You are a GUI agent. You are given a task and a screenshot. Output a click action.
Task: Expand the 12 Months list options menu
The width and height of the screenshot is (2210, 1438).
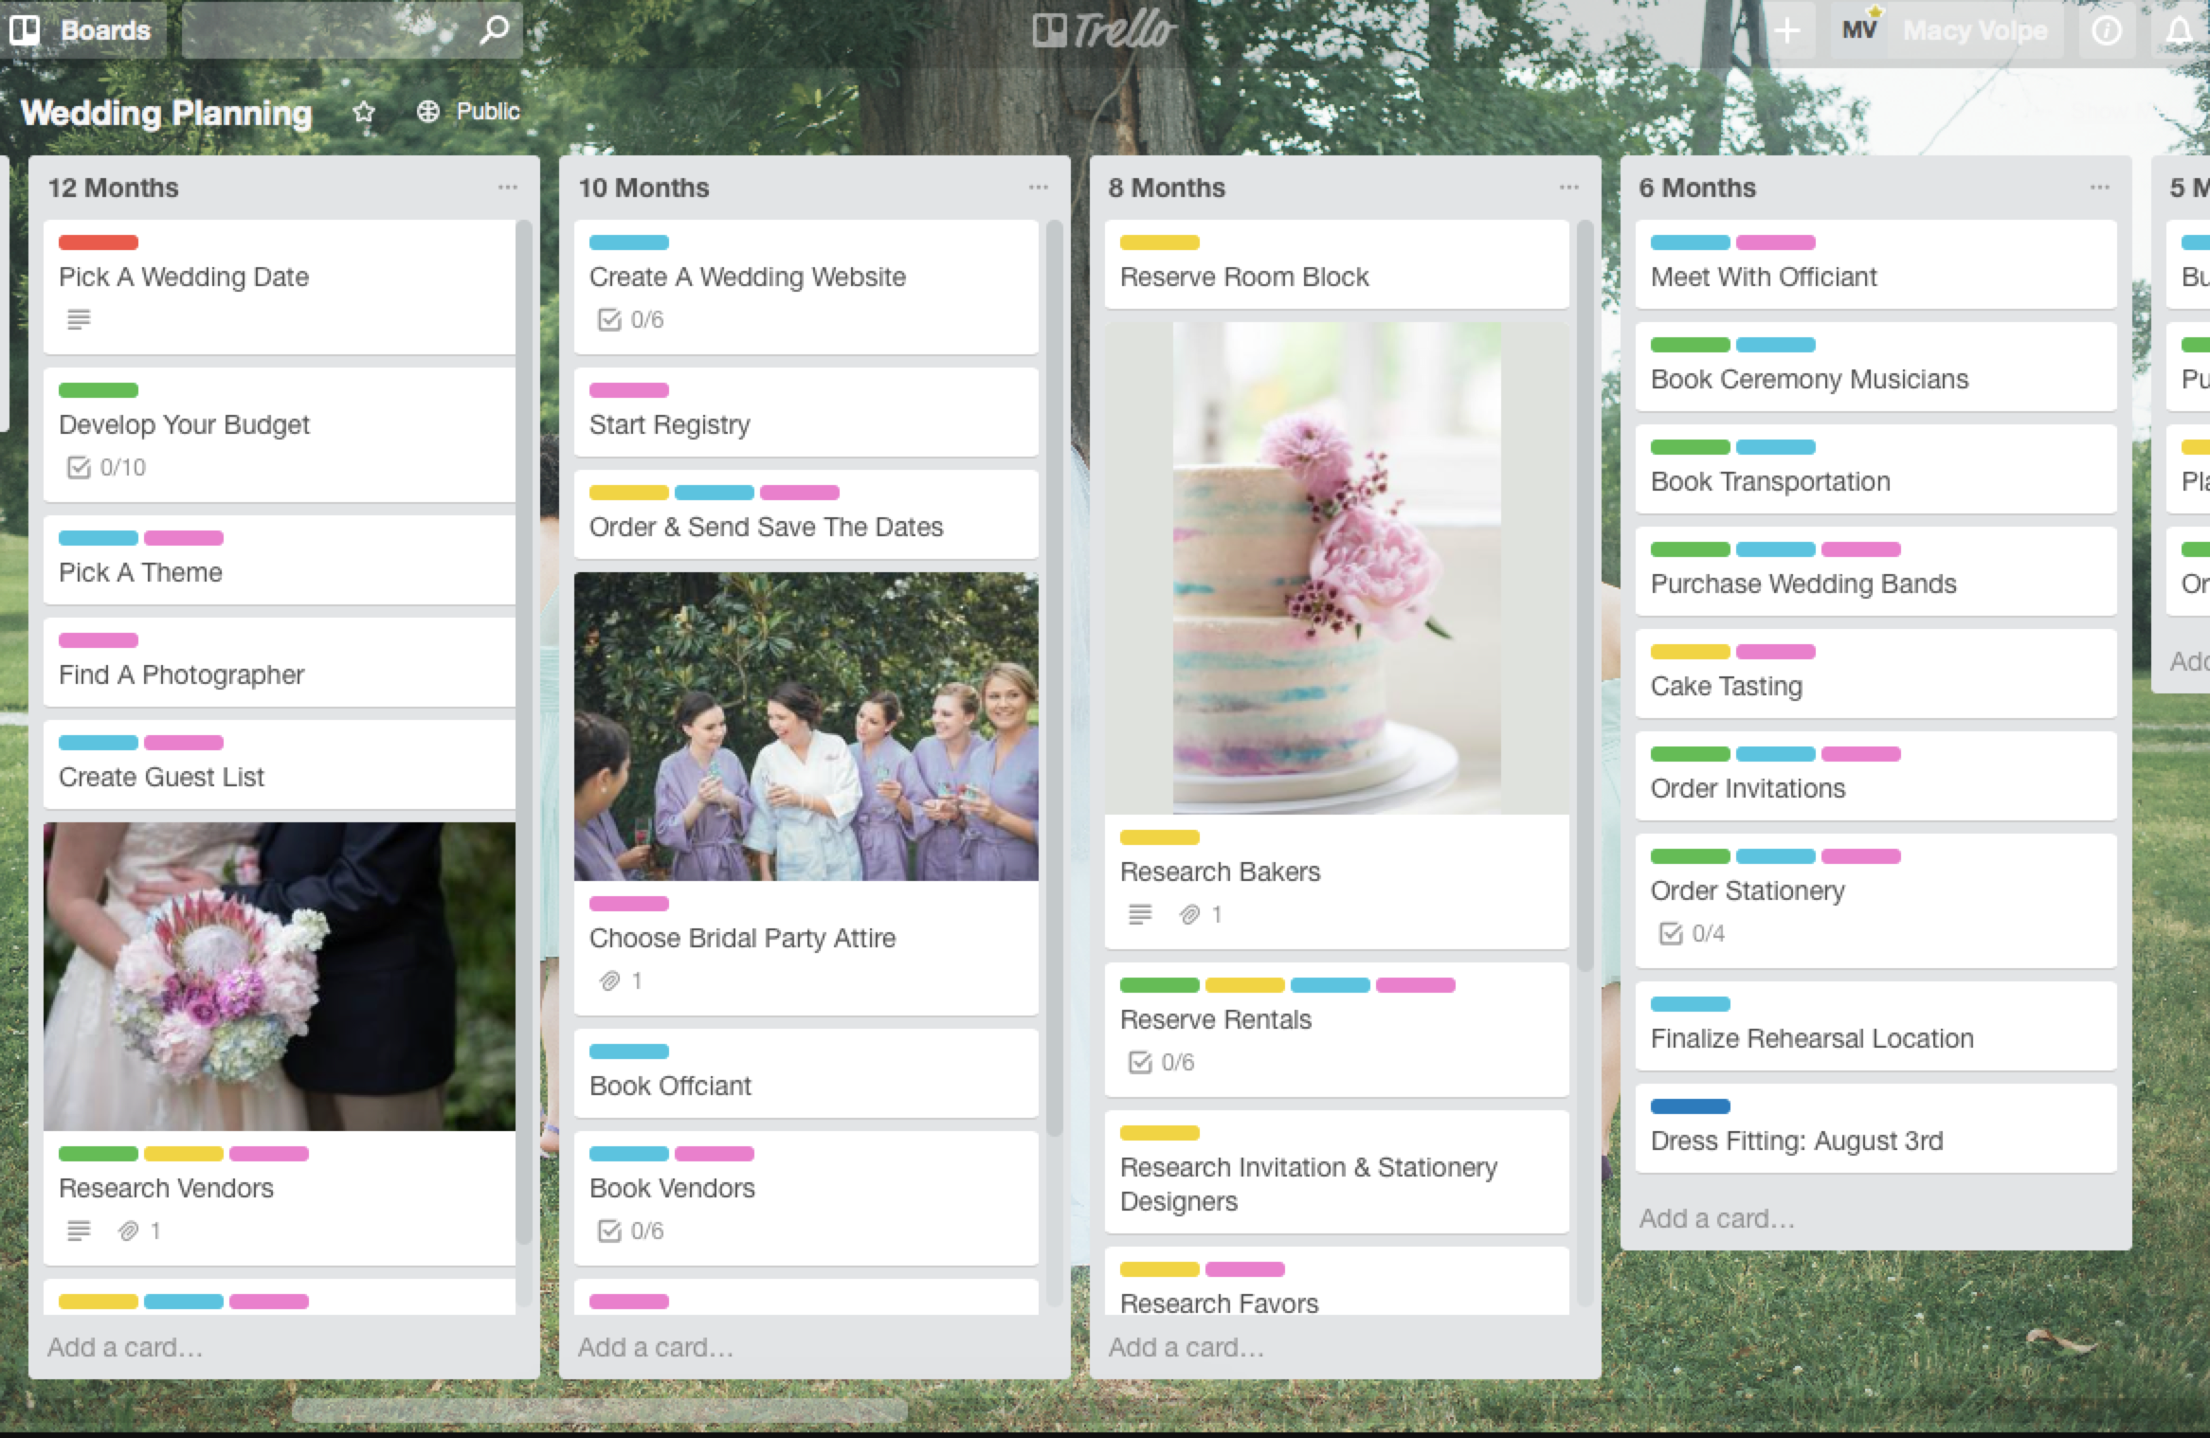(x=507, y=187)
